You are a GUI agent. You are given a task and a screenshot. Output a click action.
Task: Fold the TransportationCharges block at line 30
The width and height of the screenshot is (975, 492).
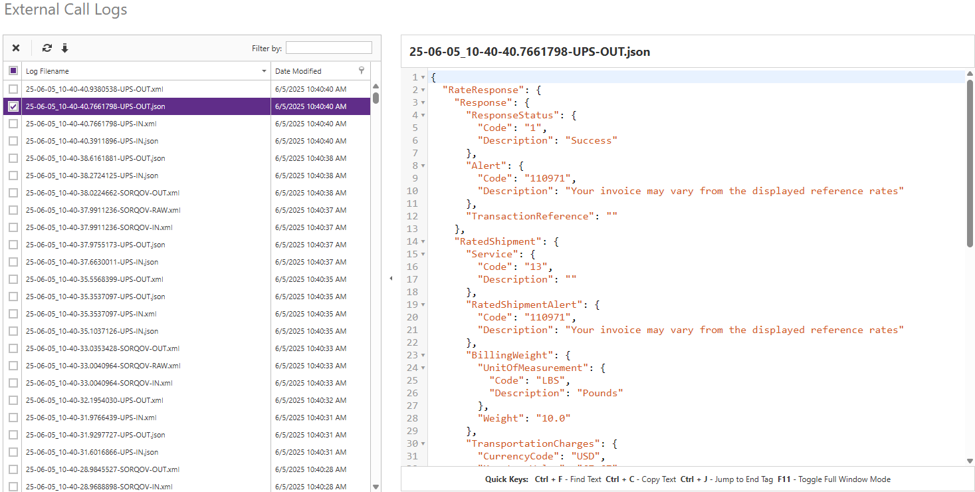point(423,443)
